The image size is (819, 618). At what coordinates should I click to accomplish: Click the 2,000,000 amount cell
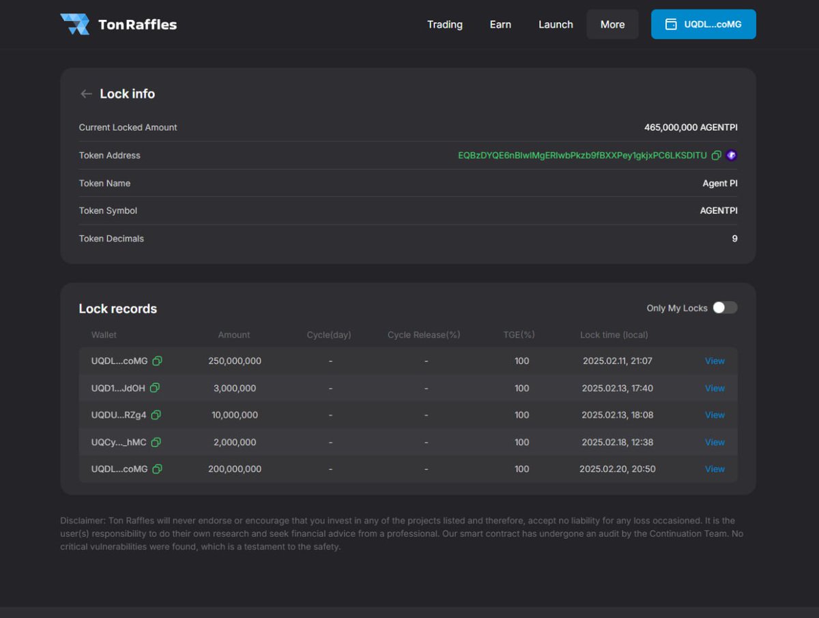tap(235, 442)
